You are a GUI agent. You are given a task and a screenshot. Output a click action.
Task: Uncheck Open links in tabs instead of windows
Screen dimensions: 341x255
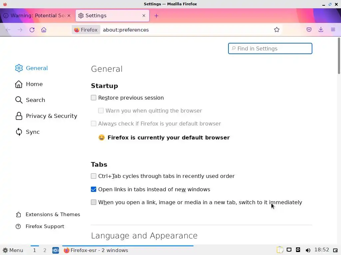(94, 189)
